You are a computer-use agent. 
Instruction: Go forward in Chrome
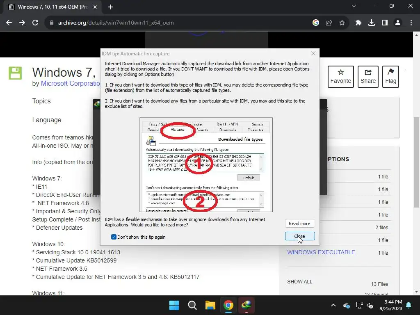tap(22, 23)
